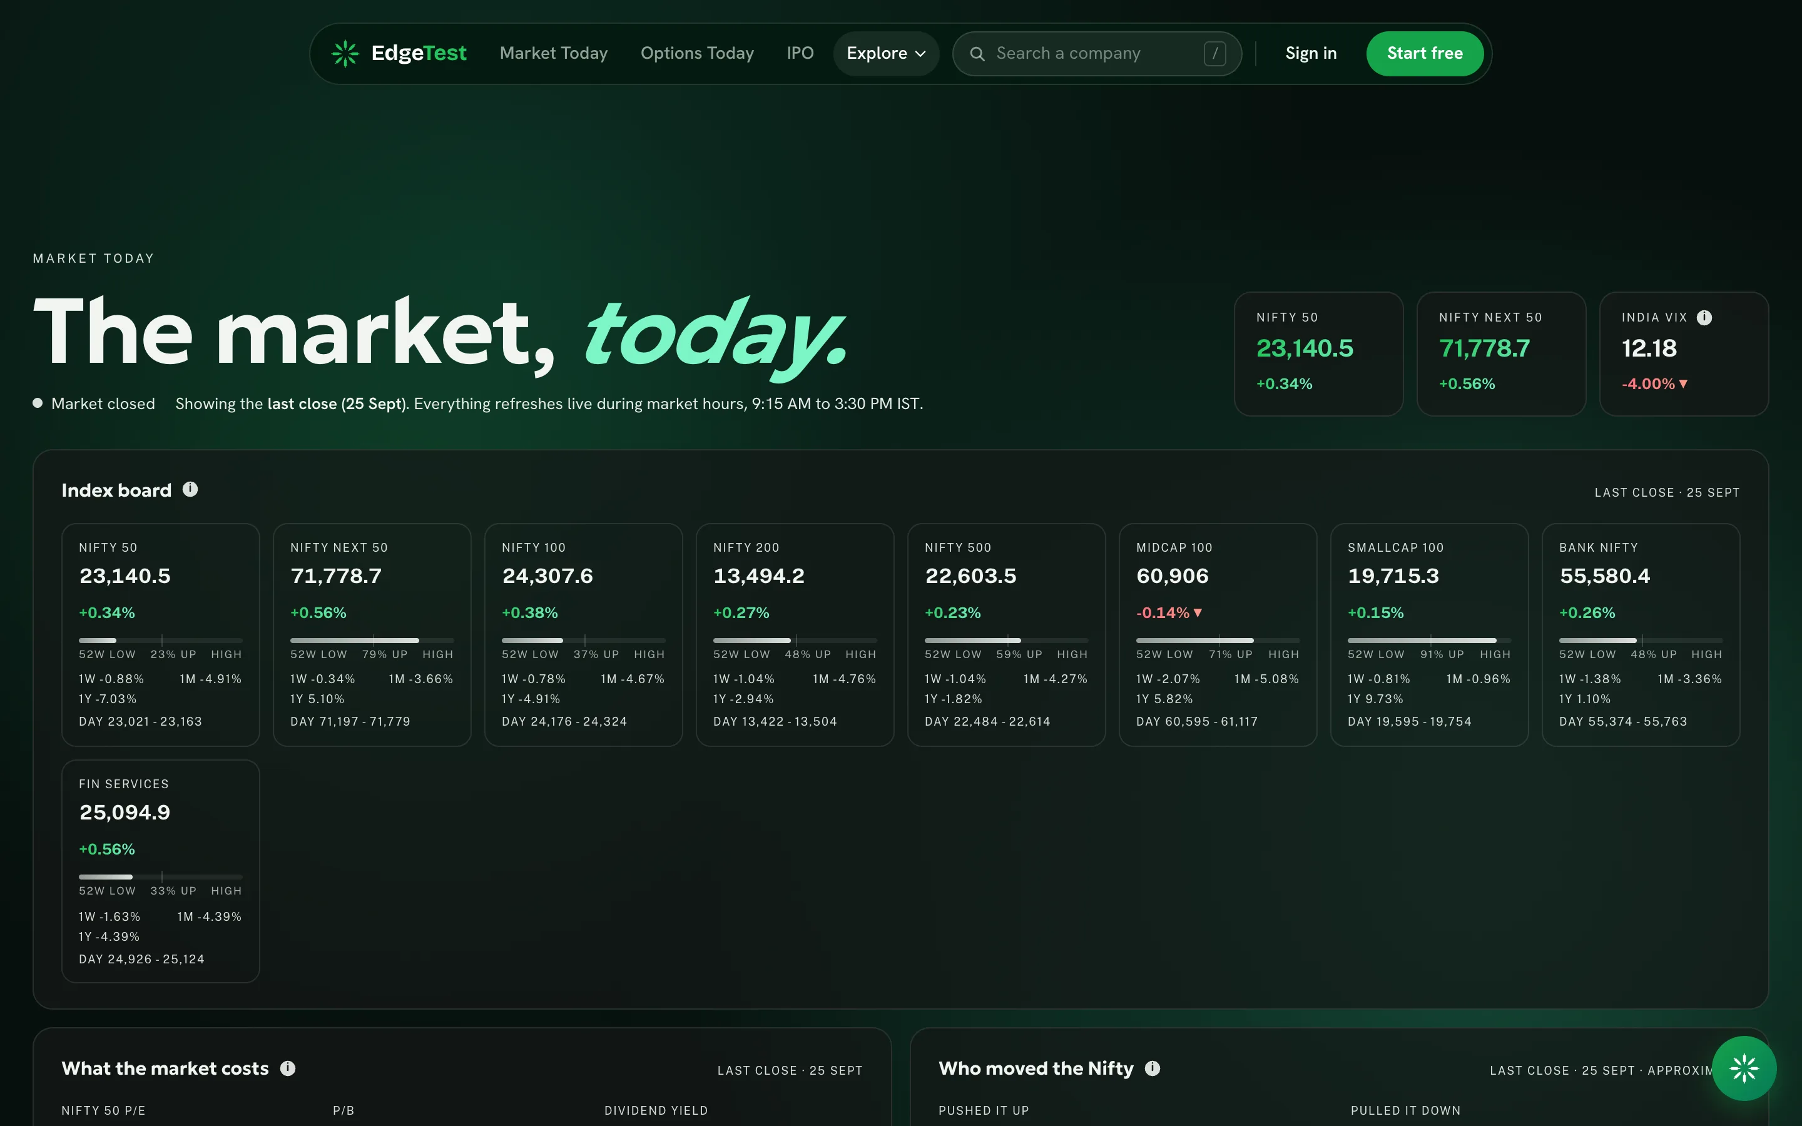Click the info icon beside What the market costs
This screenshot has height=1126, width=1802.
[x=287, y=1068]
